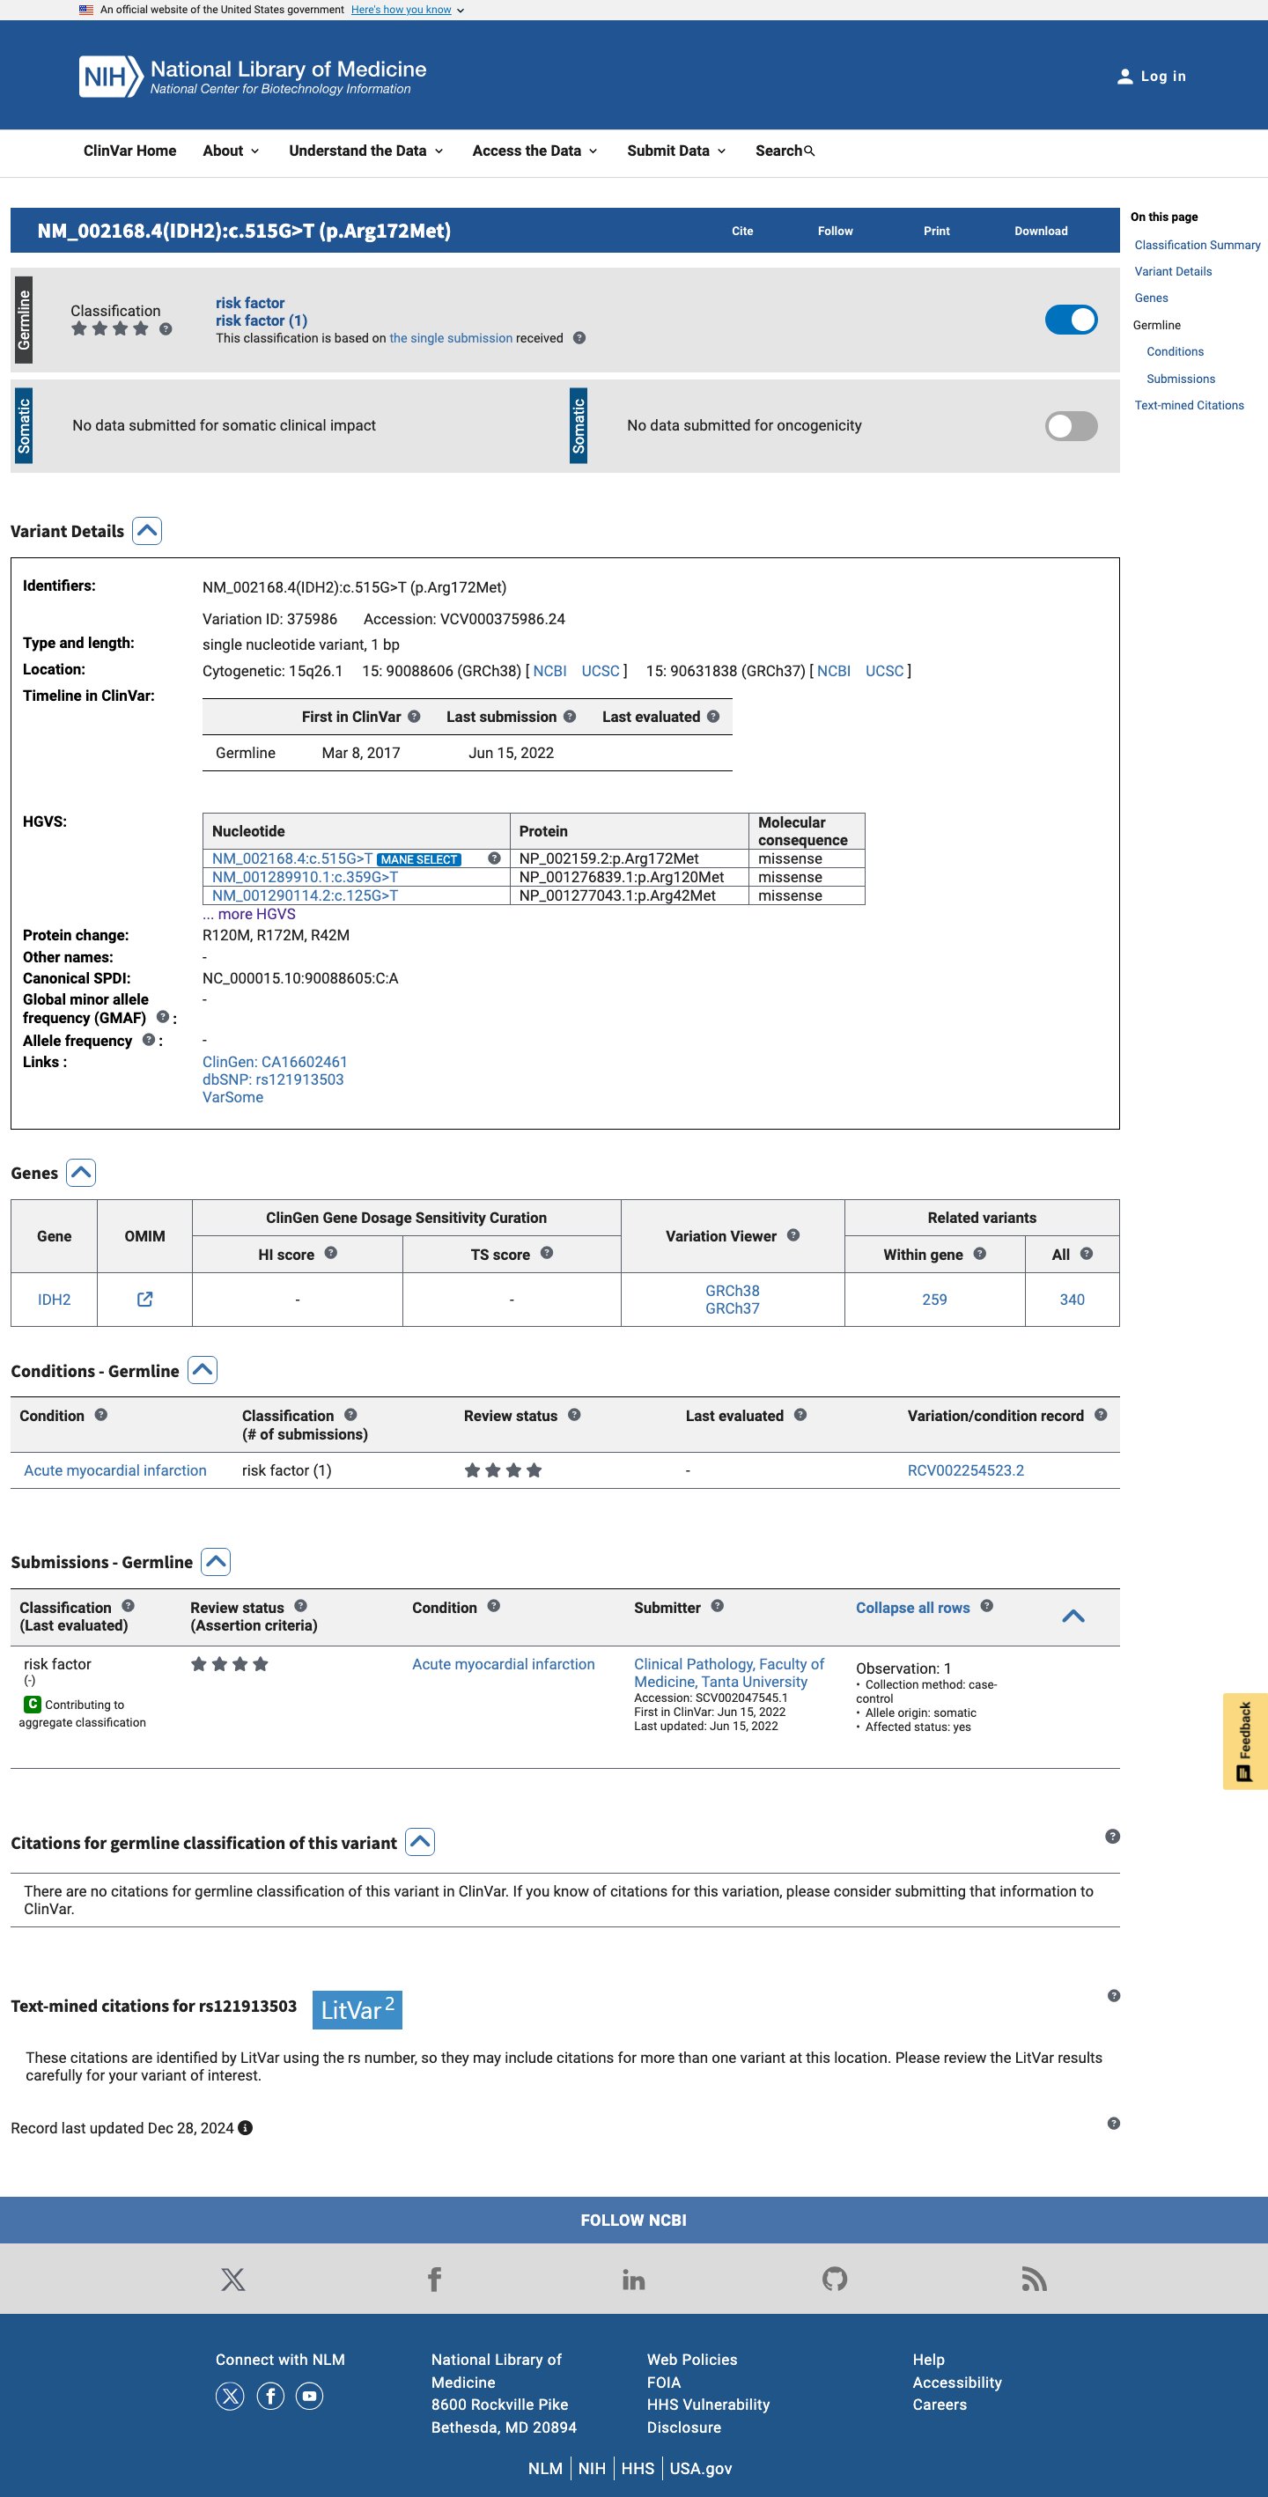The image size is (1268, 2497).
Task: Click the Search magnifier in navigation
Action: coord(809,151)
